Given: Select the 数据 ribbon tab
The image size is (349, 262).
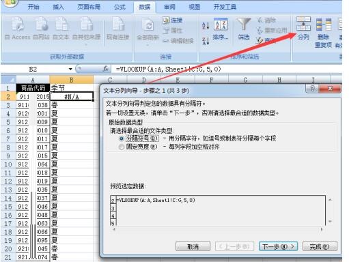Looking at the screenshot, I should pyautogui.click(x=145, y=7).
